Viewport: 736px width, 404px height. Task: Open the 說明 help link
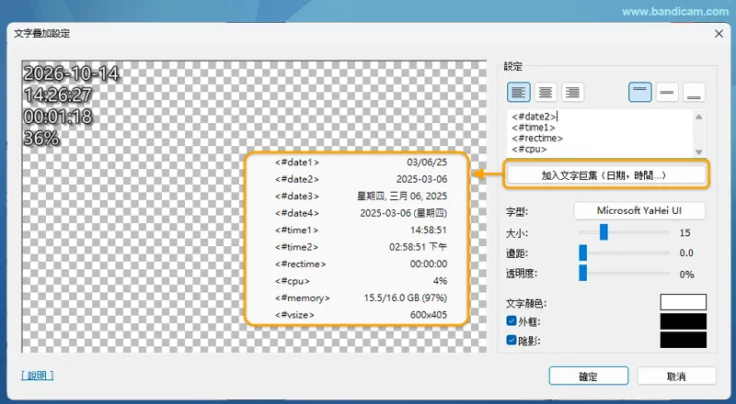pyautogui.click(x=37, y=376)
